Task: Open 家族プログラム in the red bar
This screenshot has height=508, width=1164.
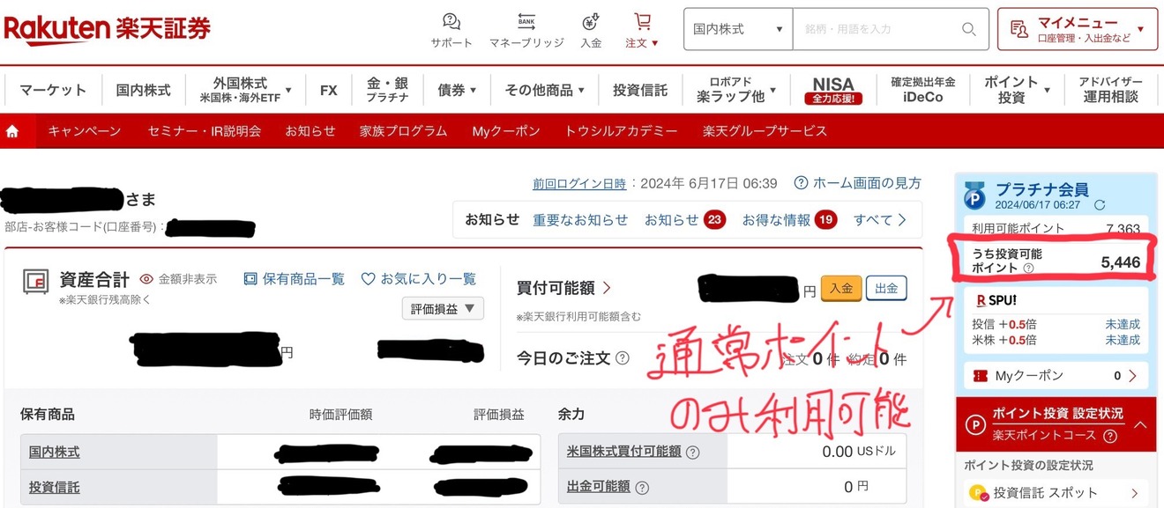Action: pyautogui.click(x=404, y=131)
